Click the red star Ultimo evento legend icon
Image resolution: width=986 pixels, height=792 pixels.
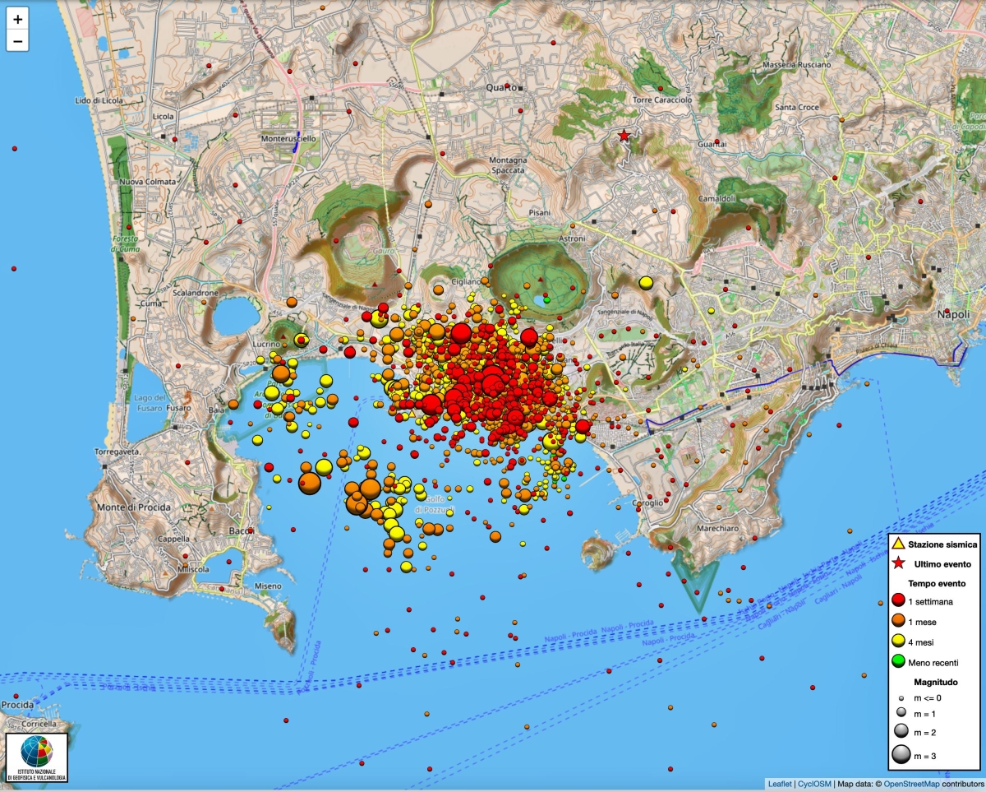[898, 563]
